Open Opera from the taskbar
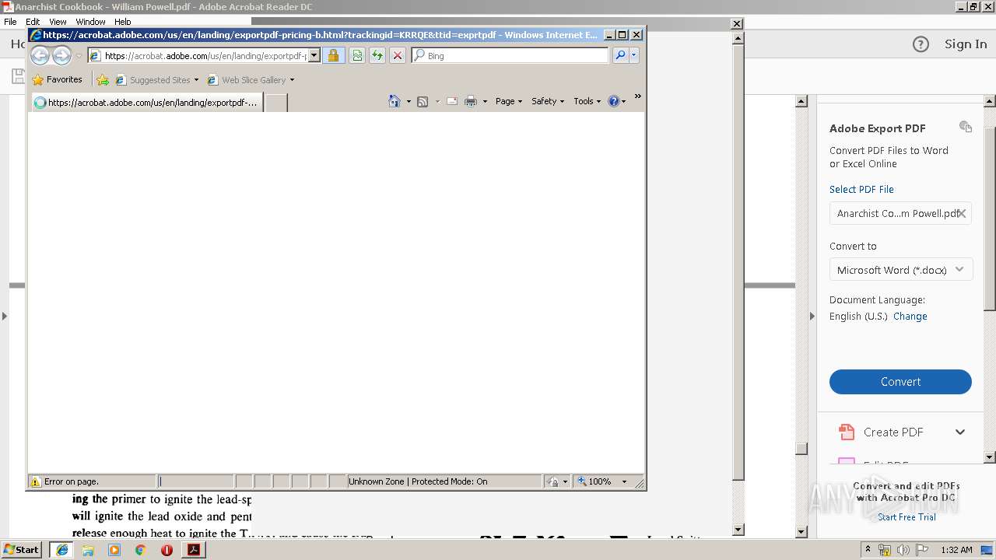Screen dimensions: 996x560 pyautogui.click(x=167, y=550)
